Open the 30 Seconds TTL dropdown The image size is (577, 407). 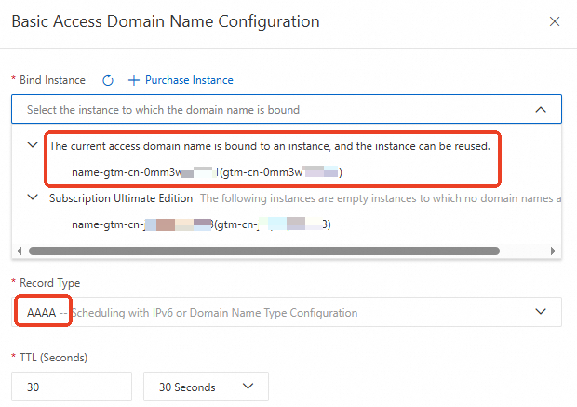coord(206,387)
